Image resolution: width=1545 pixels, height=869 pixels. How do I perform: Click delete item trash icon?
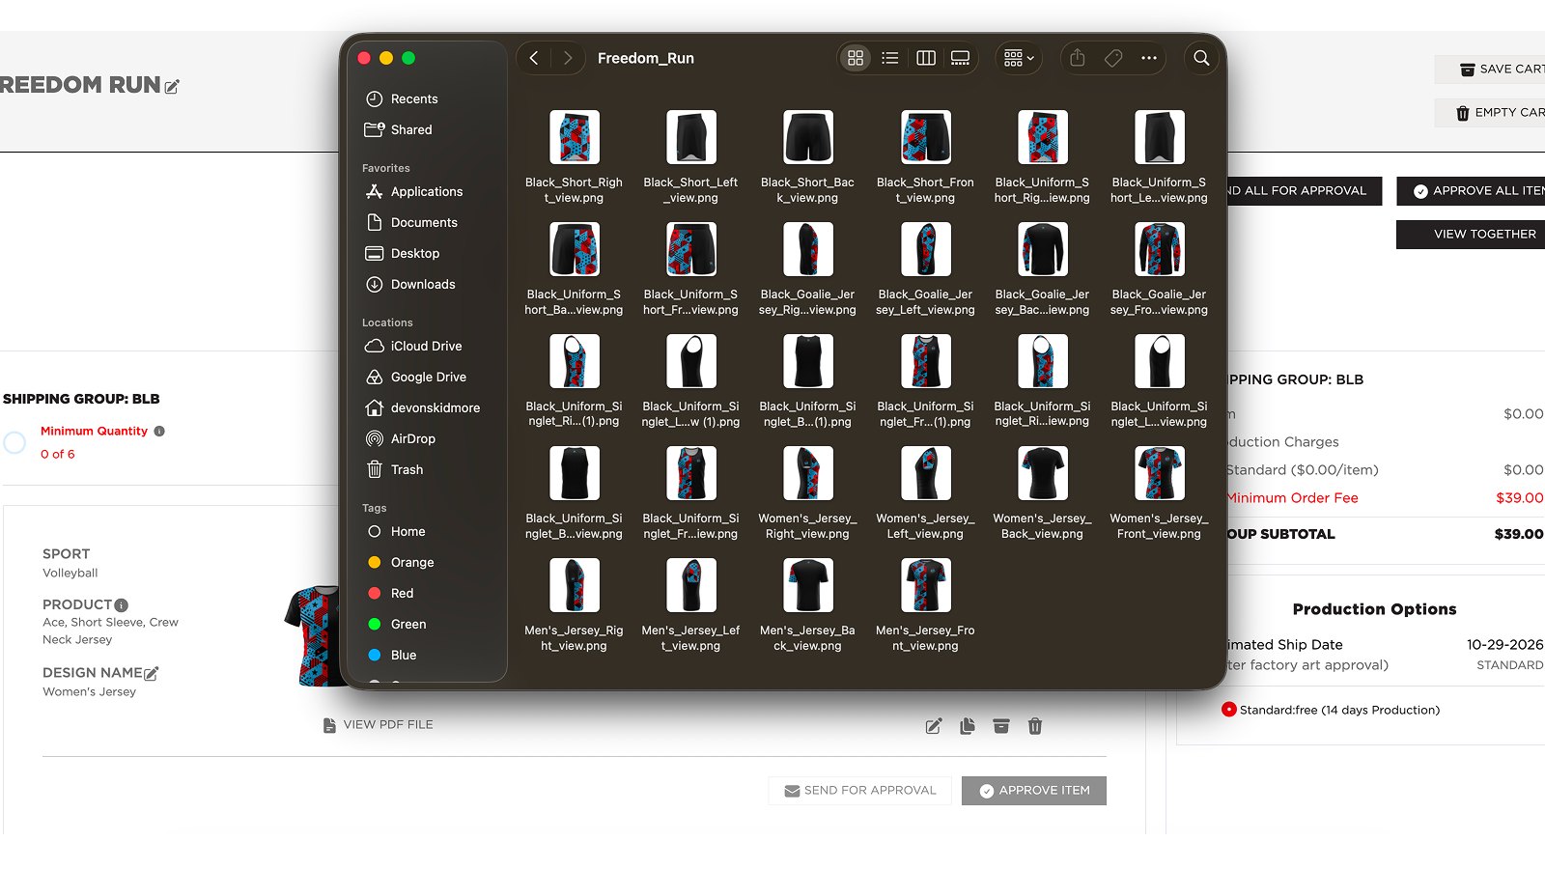(1035, 726)
